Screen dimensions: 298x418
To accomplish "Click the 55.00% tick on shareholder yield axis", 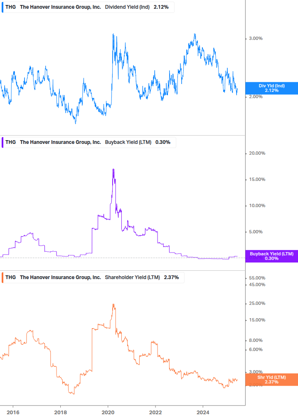I will click(257, 278).
